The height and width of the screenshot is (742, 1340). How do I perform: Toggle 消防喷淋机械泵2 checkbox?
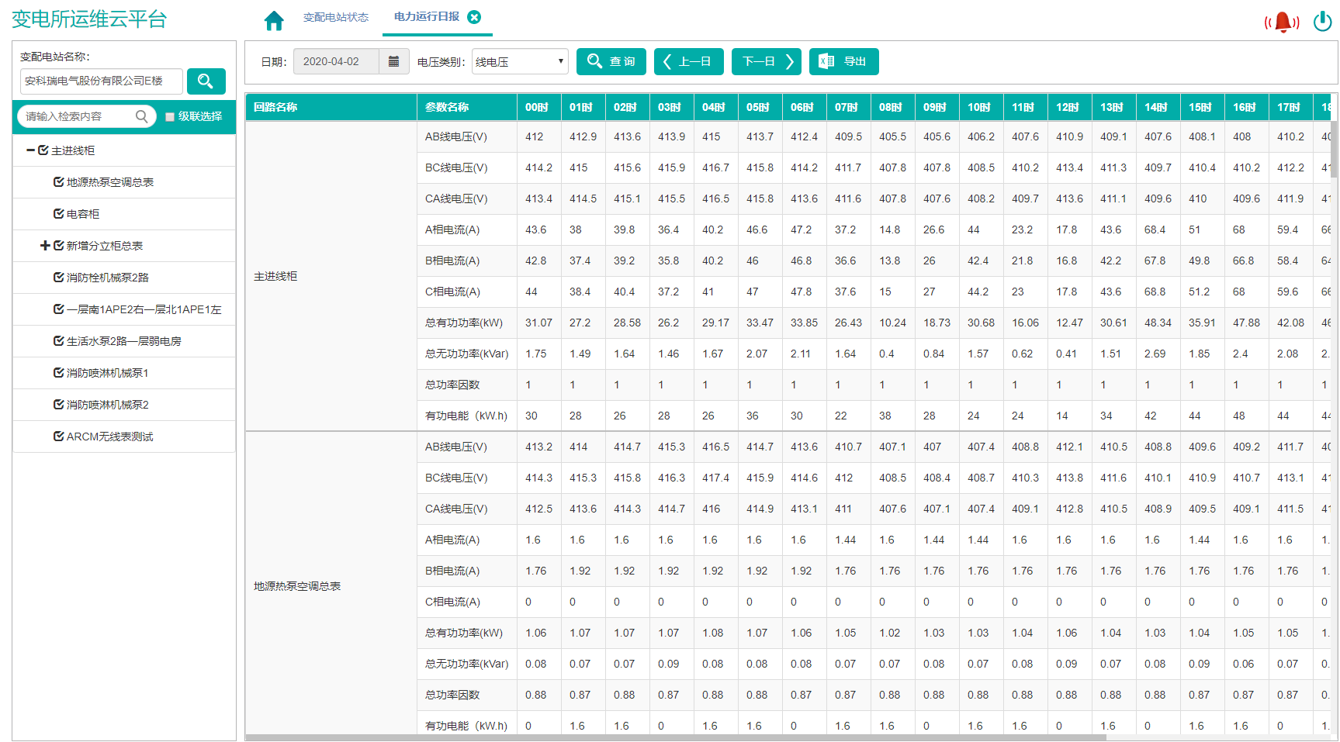[x=58, y=405]
